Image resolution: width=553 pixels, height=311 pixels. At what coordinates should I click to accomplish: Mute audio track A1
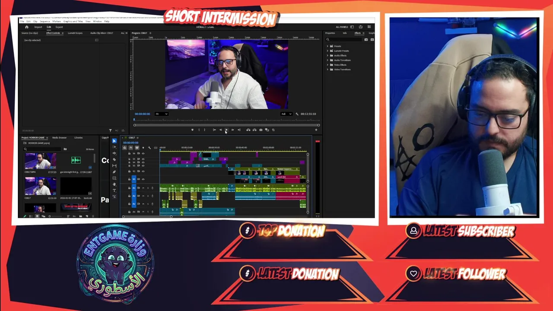tap(143, 188)
